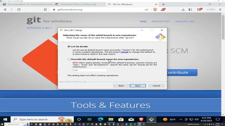Click Next in Git Setup
Screen dimensions: 225x126
tap(138, 86)
